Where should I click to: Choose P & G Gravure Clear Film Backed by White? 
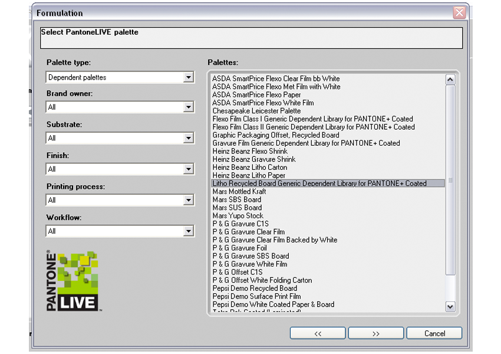pos(275,240)
